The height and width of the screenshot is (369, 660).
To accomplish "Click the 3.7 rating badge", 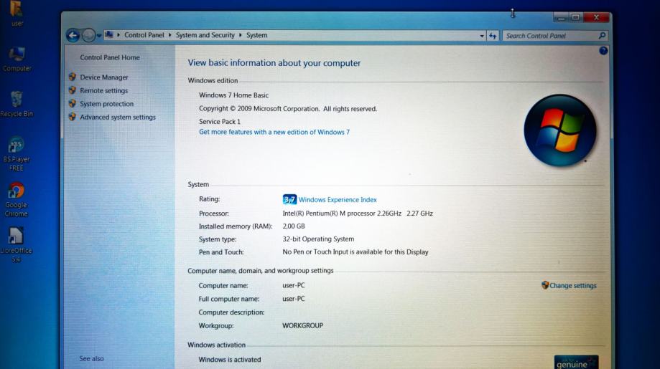I will point(289,199).
